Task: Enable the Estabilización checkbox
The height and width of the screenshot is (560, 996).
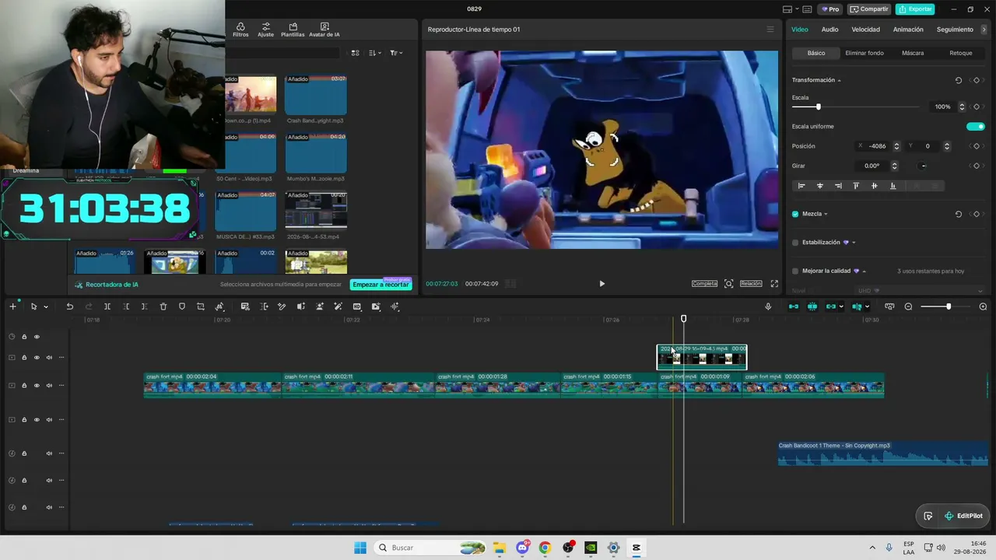Action: click(795, 243)
